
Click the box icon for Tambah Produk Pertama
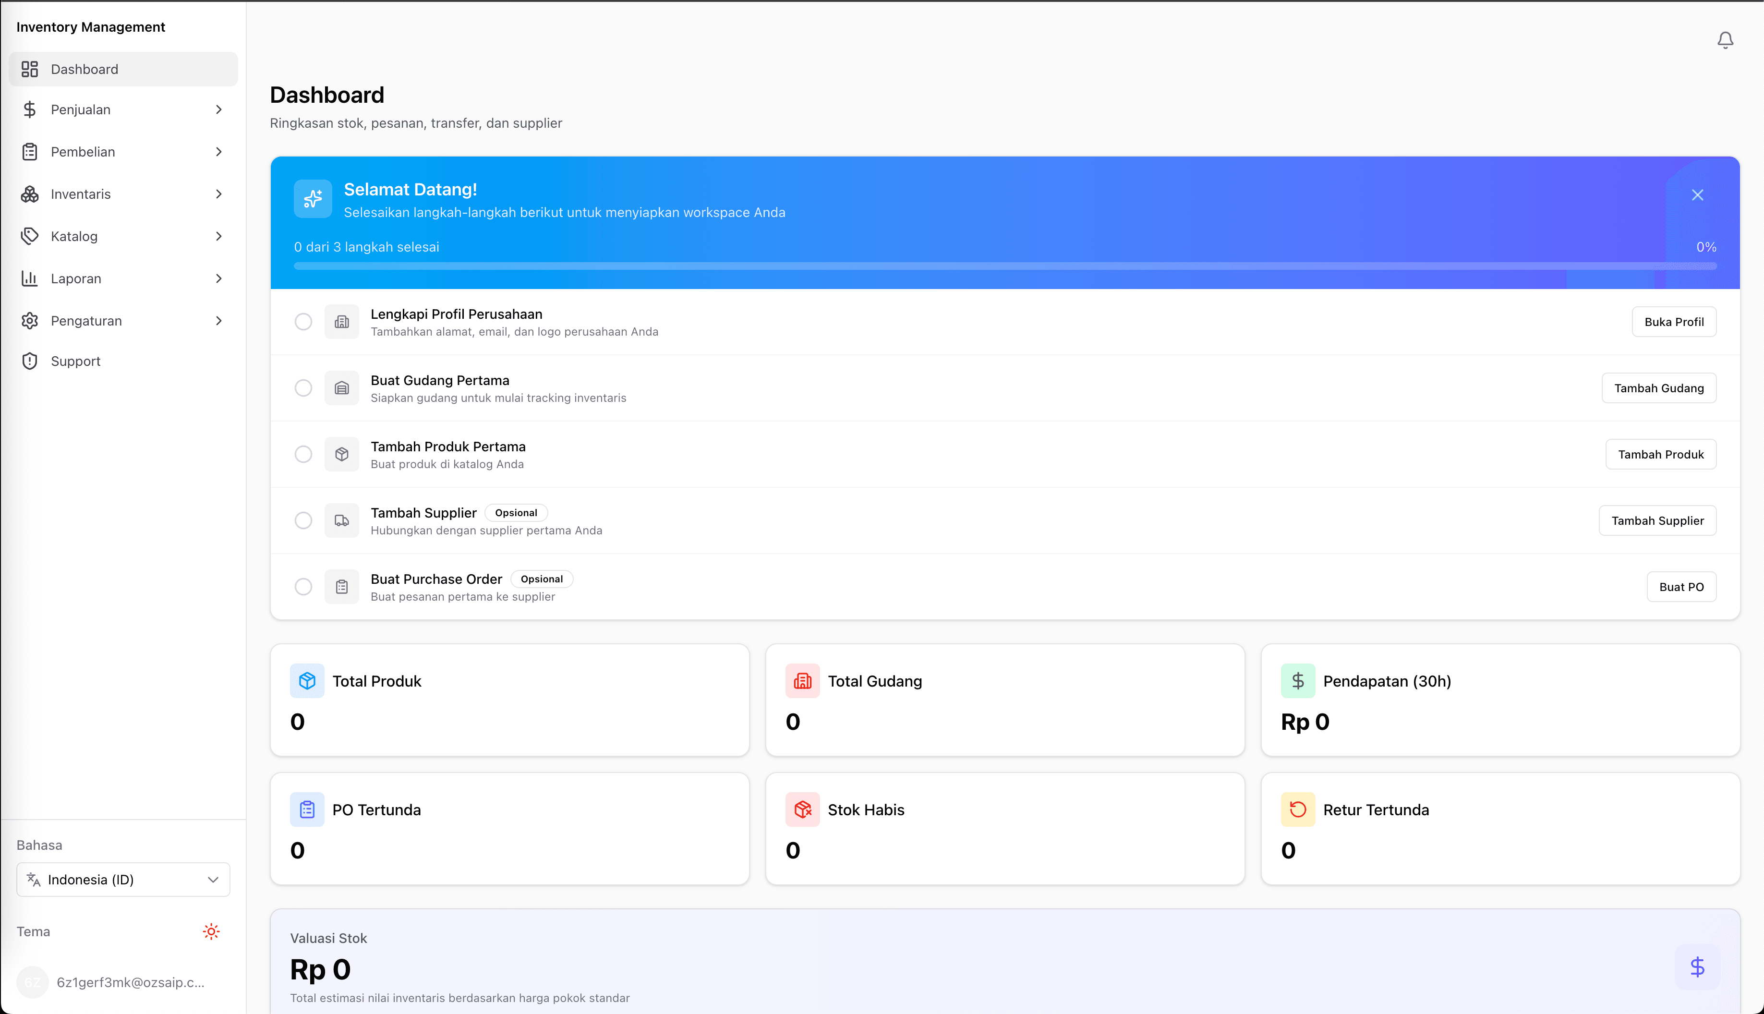pyautogui.click(x=341, y=454)
